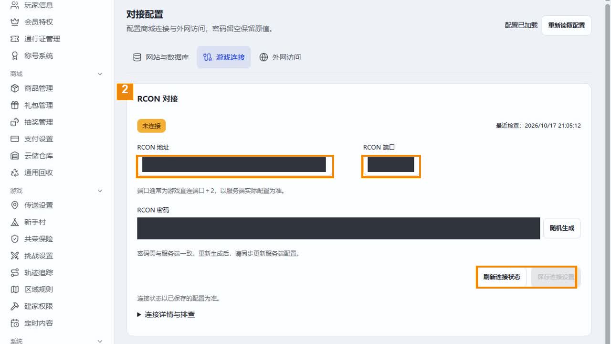
Task: Click the 商品管理 box icon
Action: [15, 88]
